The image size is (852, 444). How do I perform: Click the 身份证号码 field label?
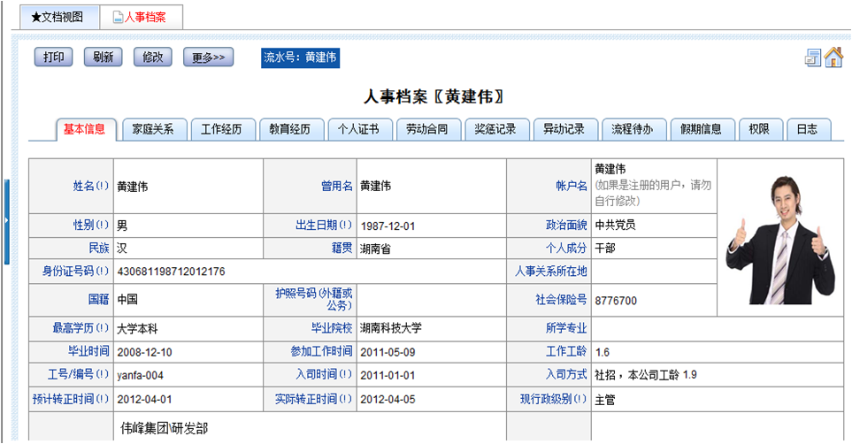pyautogui.click(x=75, y=271)
